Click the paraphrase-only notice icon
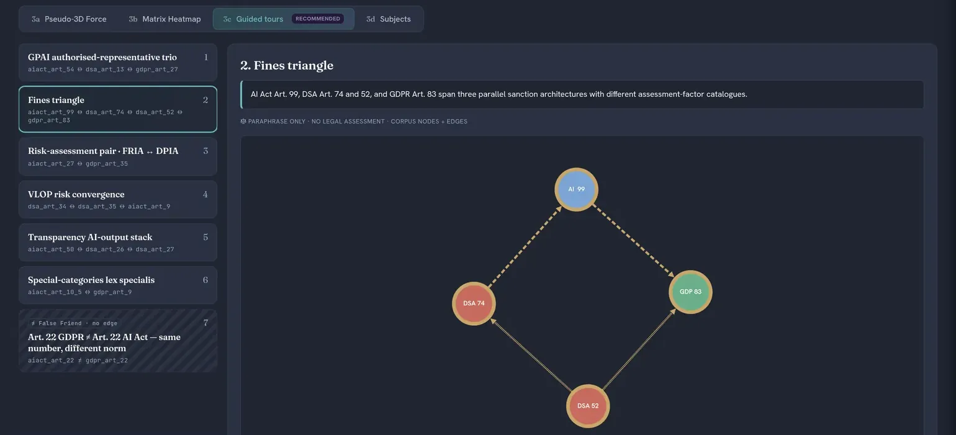Screen dimensions: 956x435 click(x=243, y=122)
